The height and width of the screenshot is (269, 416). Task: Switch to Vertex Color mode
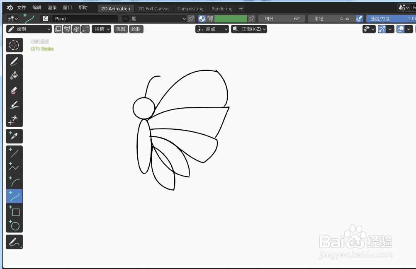pos(210,19)
